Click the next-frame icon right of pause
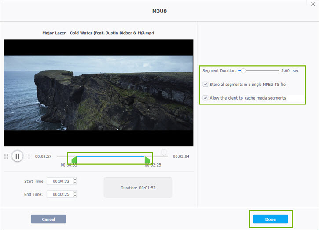319x230 pixels. [29, 156]
